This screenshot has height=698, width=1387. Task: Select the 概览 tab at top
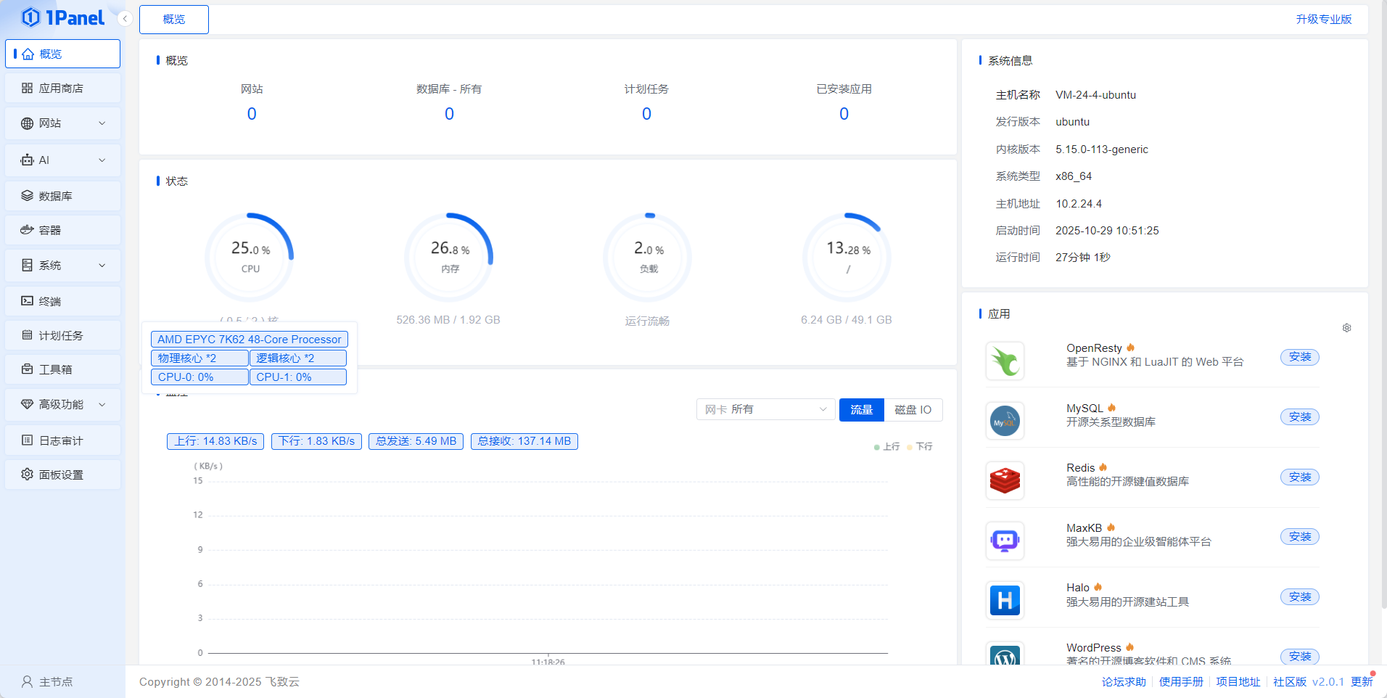(x=174, y=20)
